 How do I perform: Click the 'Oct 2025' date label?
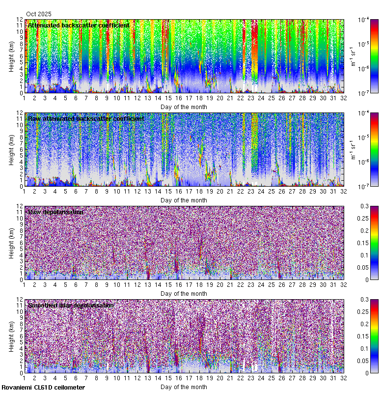tap(38, 14)
